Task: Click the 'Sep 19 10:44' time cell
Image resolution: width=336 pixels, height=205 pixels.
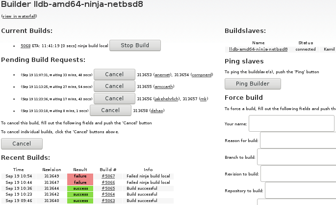Action: (19, 182)
